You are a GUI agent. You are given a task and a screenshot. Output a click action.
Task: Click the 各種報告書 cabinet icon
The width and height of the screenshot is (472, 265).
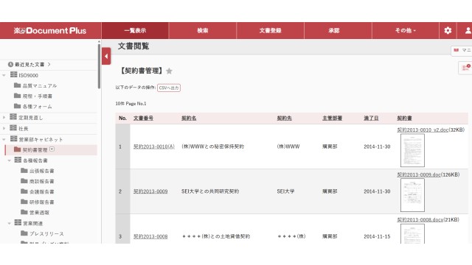tap(18, 160)
